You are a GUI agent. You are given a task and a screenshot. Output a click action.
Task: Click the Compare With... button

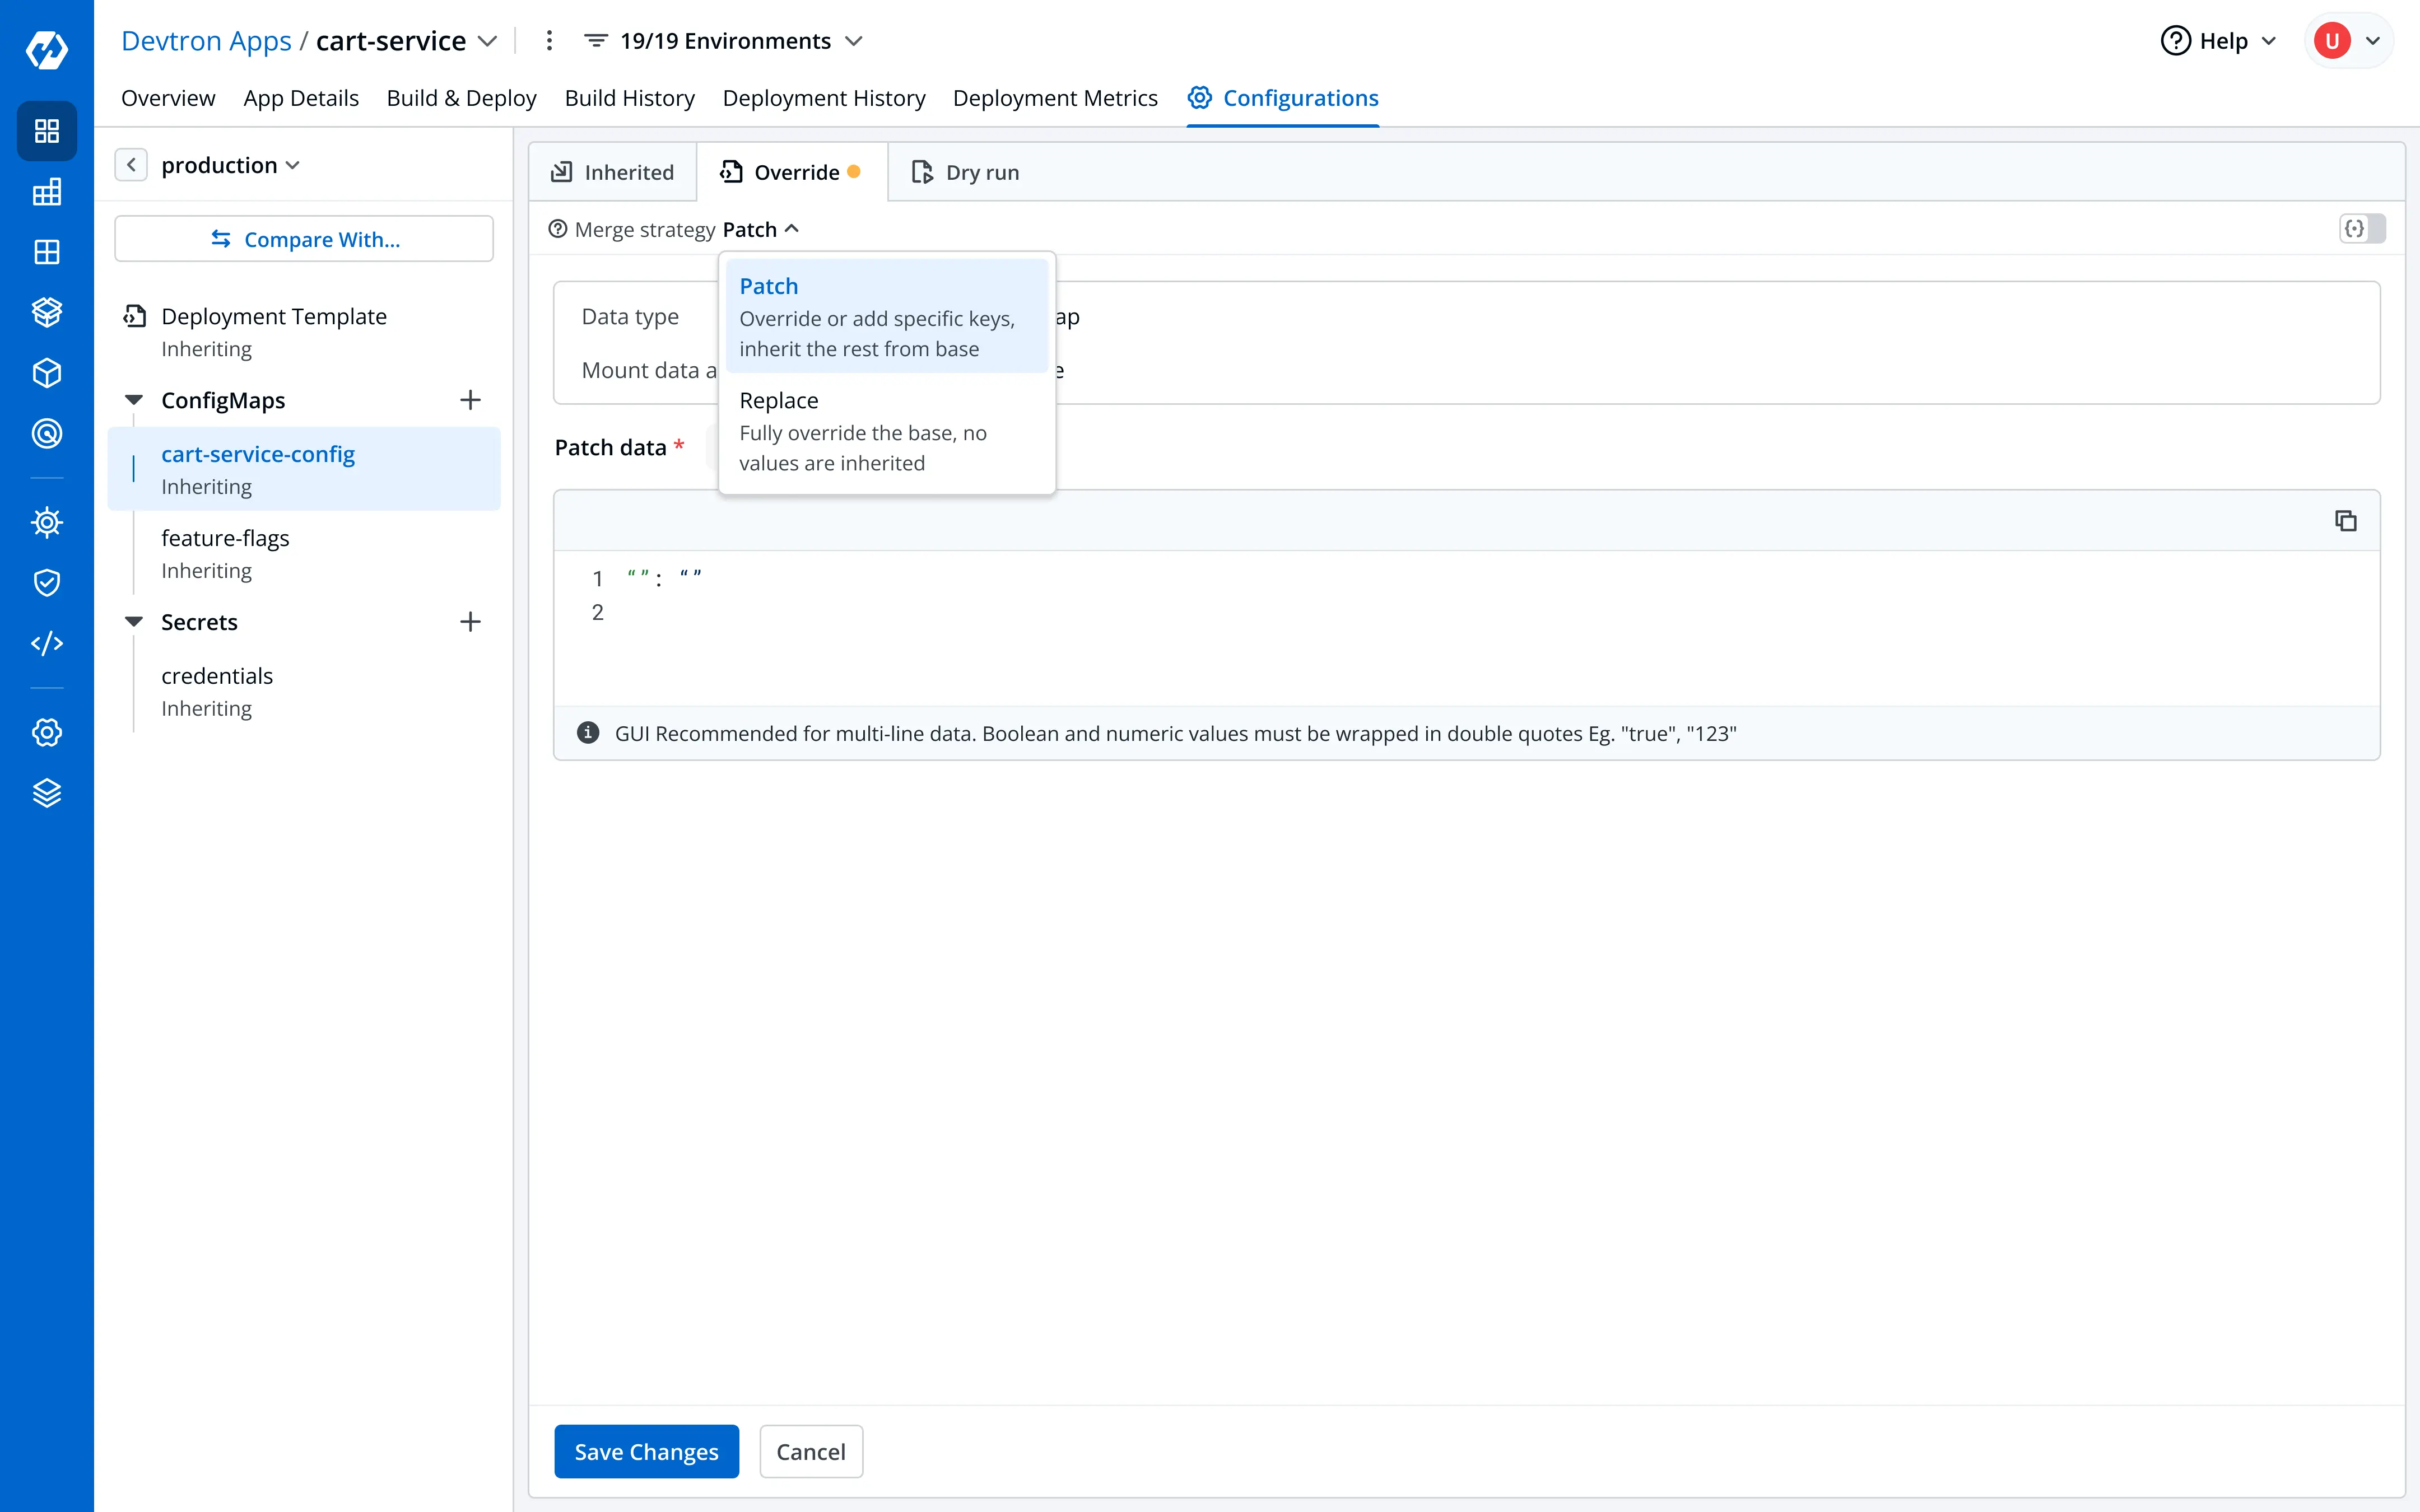pyautogui.click(x=304, y=239)
